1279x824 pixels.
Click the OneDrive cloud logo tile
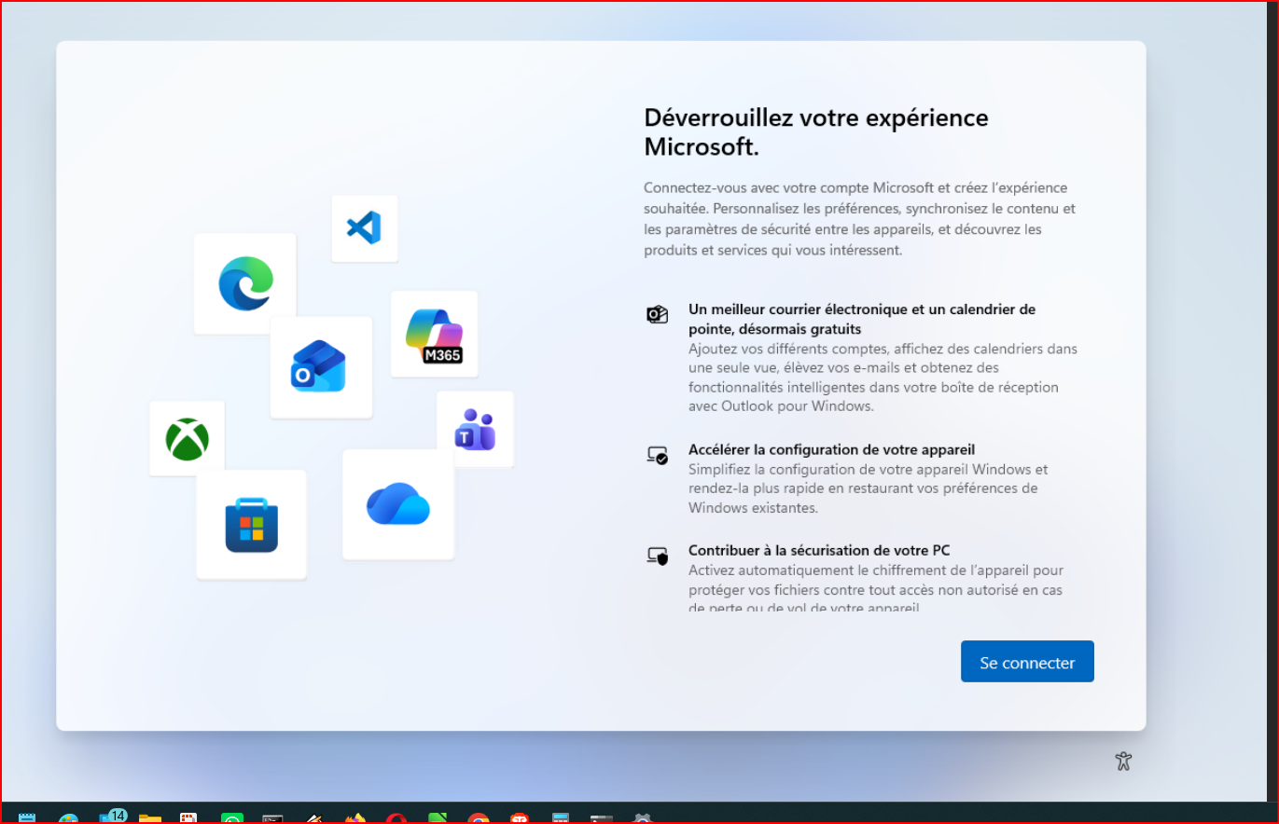pyautogui.click(x=398, y=504)
